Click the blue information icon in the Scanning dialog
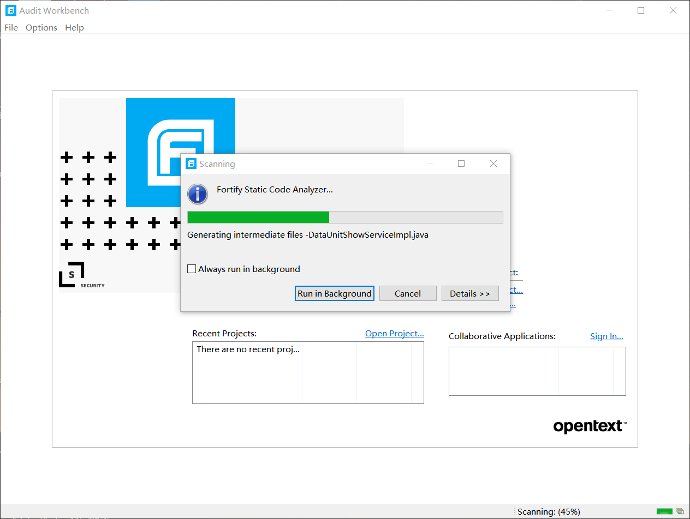This screenshot has height=519, width=690. [x=198, y=194]
